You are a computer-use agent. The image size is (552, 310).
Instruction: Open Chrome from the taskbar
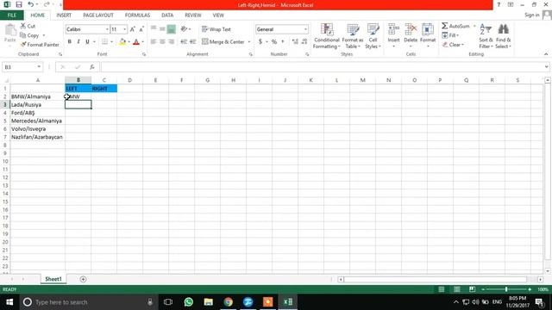coord(228,302)
